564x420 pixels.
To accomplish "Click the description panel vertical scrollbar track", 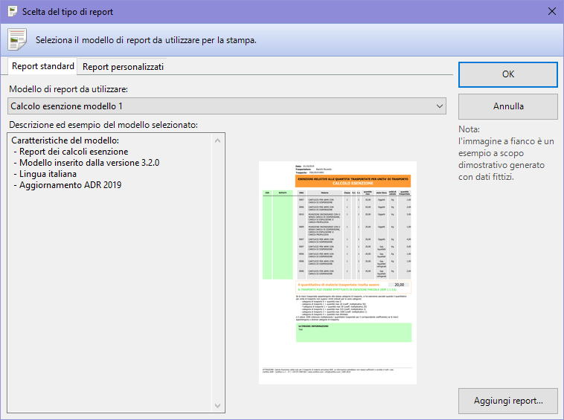I will [218, 272].
